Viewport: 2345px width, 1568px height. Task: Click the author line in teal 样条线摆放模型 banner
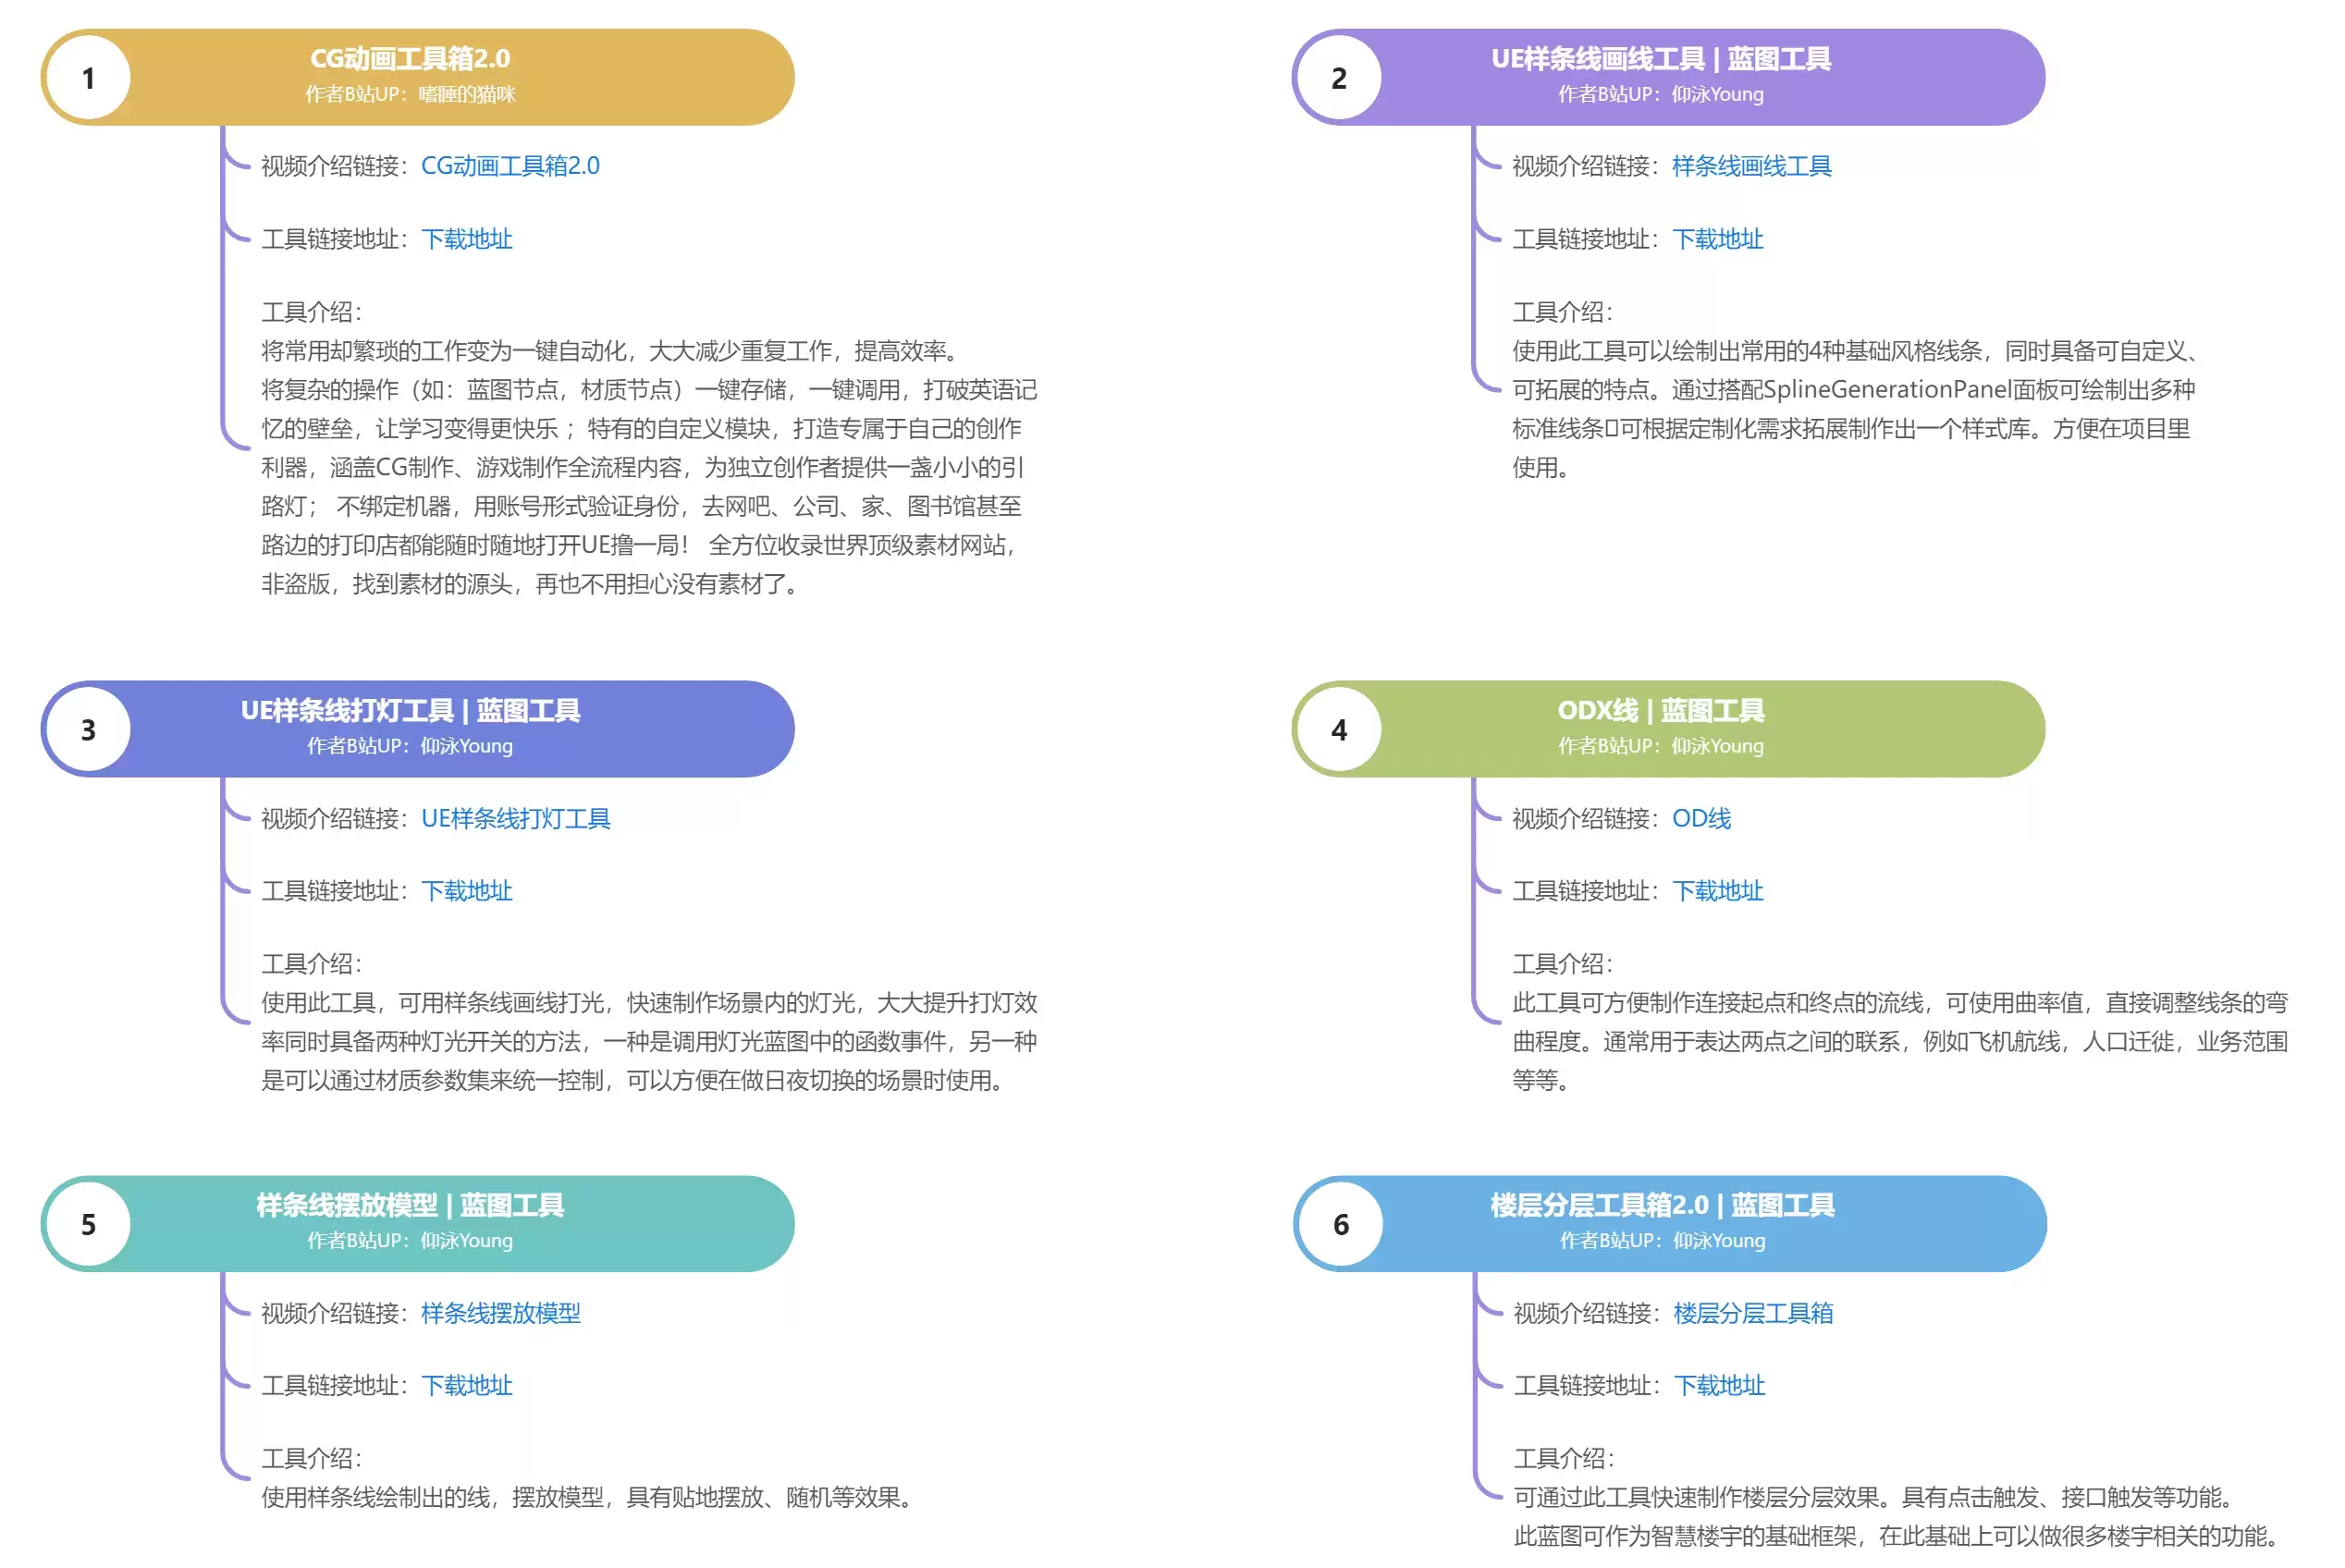coord(410,1240)
